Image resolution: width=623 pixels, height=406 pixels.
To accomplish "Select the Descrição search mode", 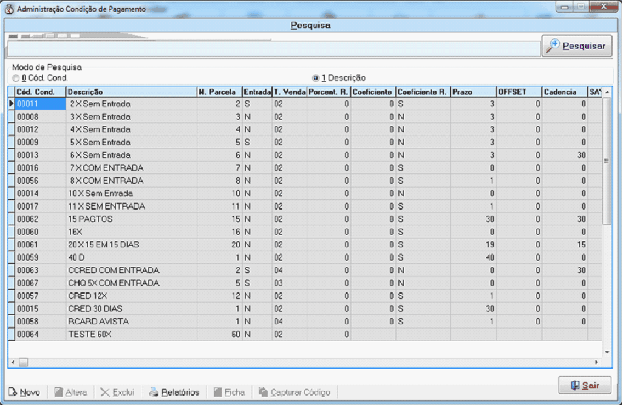I will (315, 78).
